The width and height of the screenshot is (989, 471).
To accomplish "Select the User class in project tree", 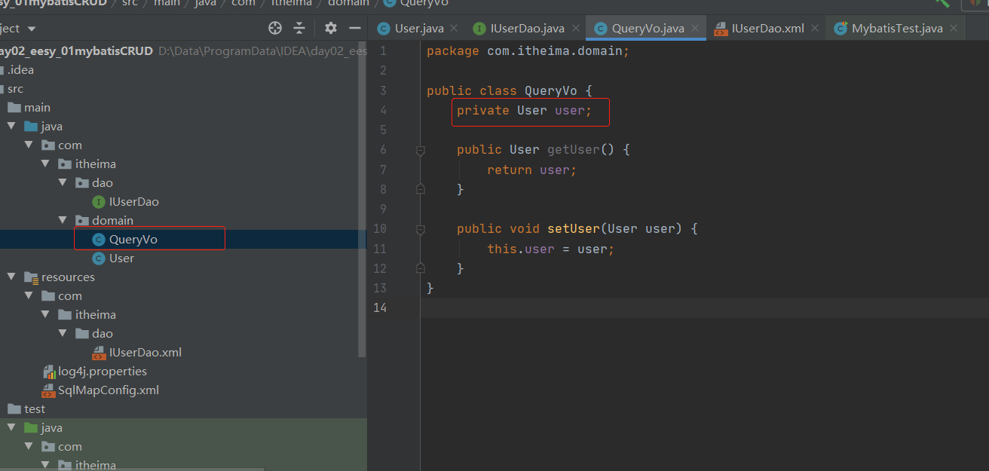I will point(183,258).
